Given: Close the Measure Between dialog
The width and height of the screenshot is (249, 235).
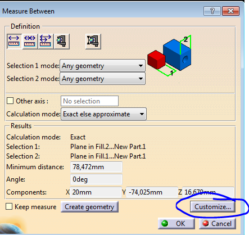Looking at the screenshot, I should point(230,11).
